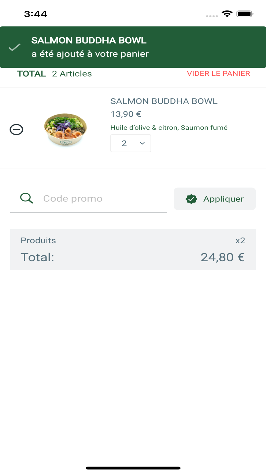Viewport: 266px width, 474px height.
Task: Tap the home indicator bar at bottom
Action: point(133,468)
